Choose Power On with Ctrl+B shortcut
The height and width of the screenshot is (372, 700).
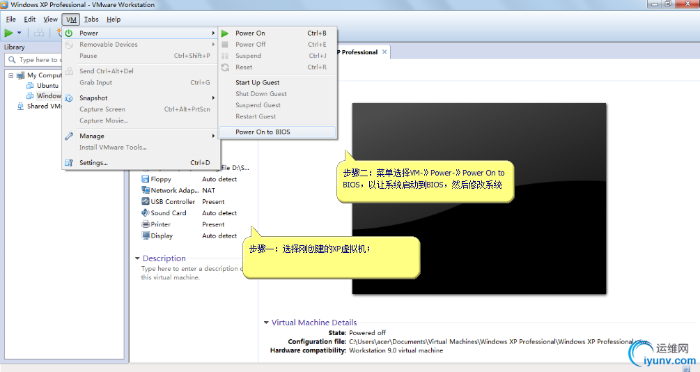(278, 33)
